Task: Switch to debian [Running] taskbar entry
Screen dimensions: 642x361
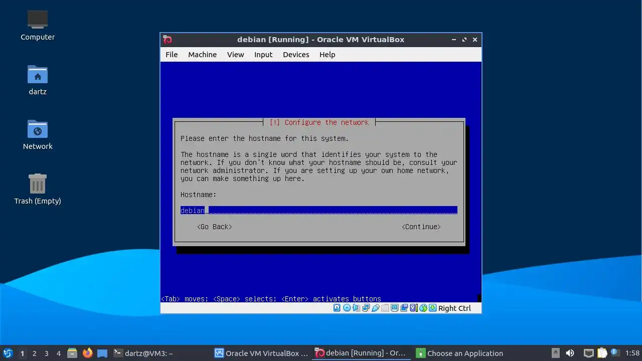Action: 362,353
